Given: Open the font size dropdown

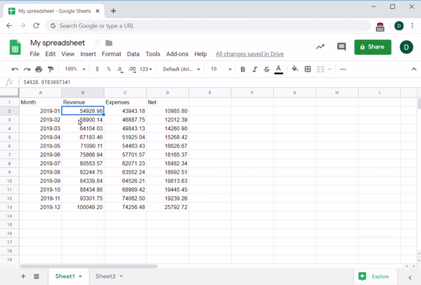Looking at the screenshot, I should (x=220, y=69).
